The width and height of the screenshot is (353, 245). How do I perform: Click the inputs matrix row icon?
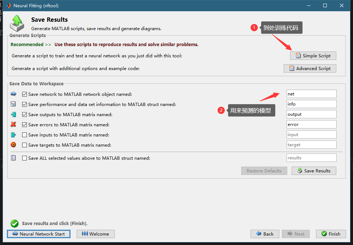pos(13,135)
